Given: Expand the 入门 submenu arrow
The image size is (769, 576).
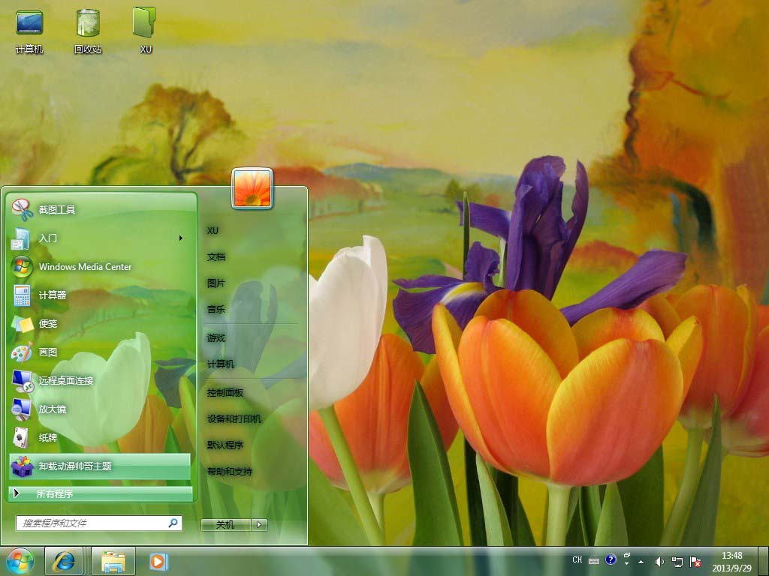Looking at the screenshot, I should click(x=181, y=238).
